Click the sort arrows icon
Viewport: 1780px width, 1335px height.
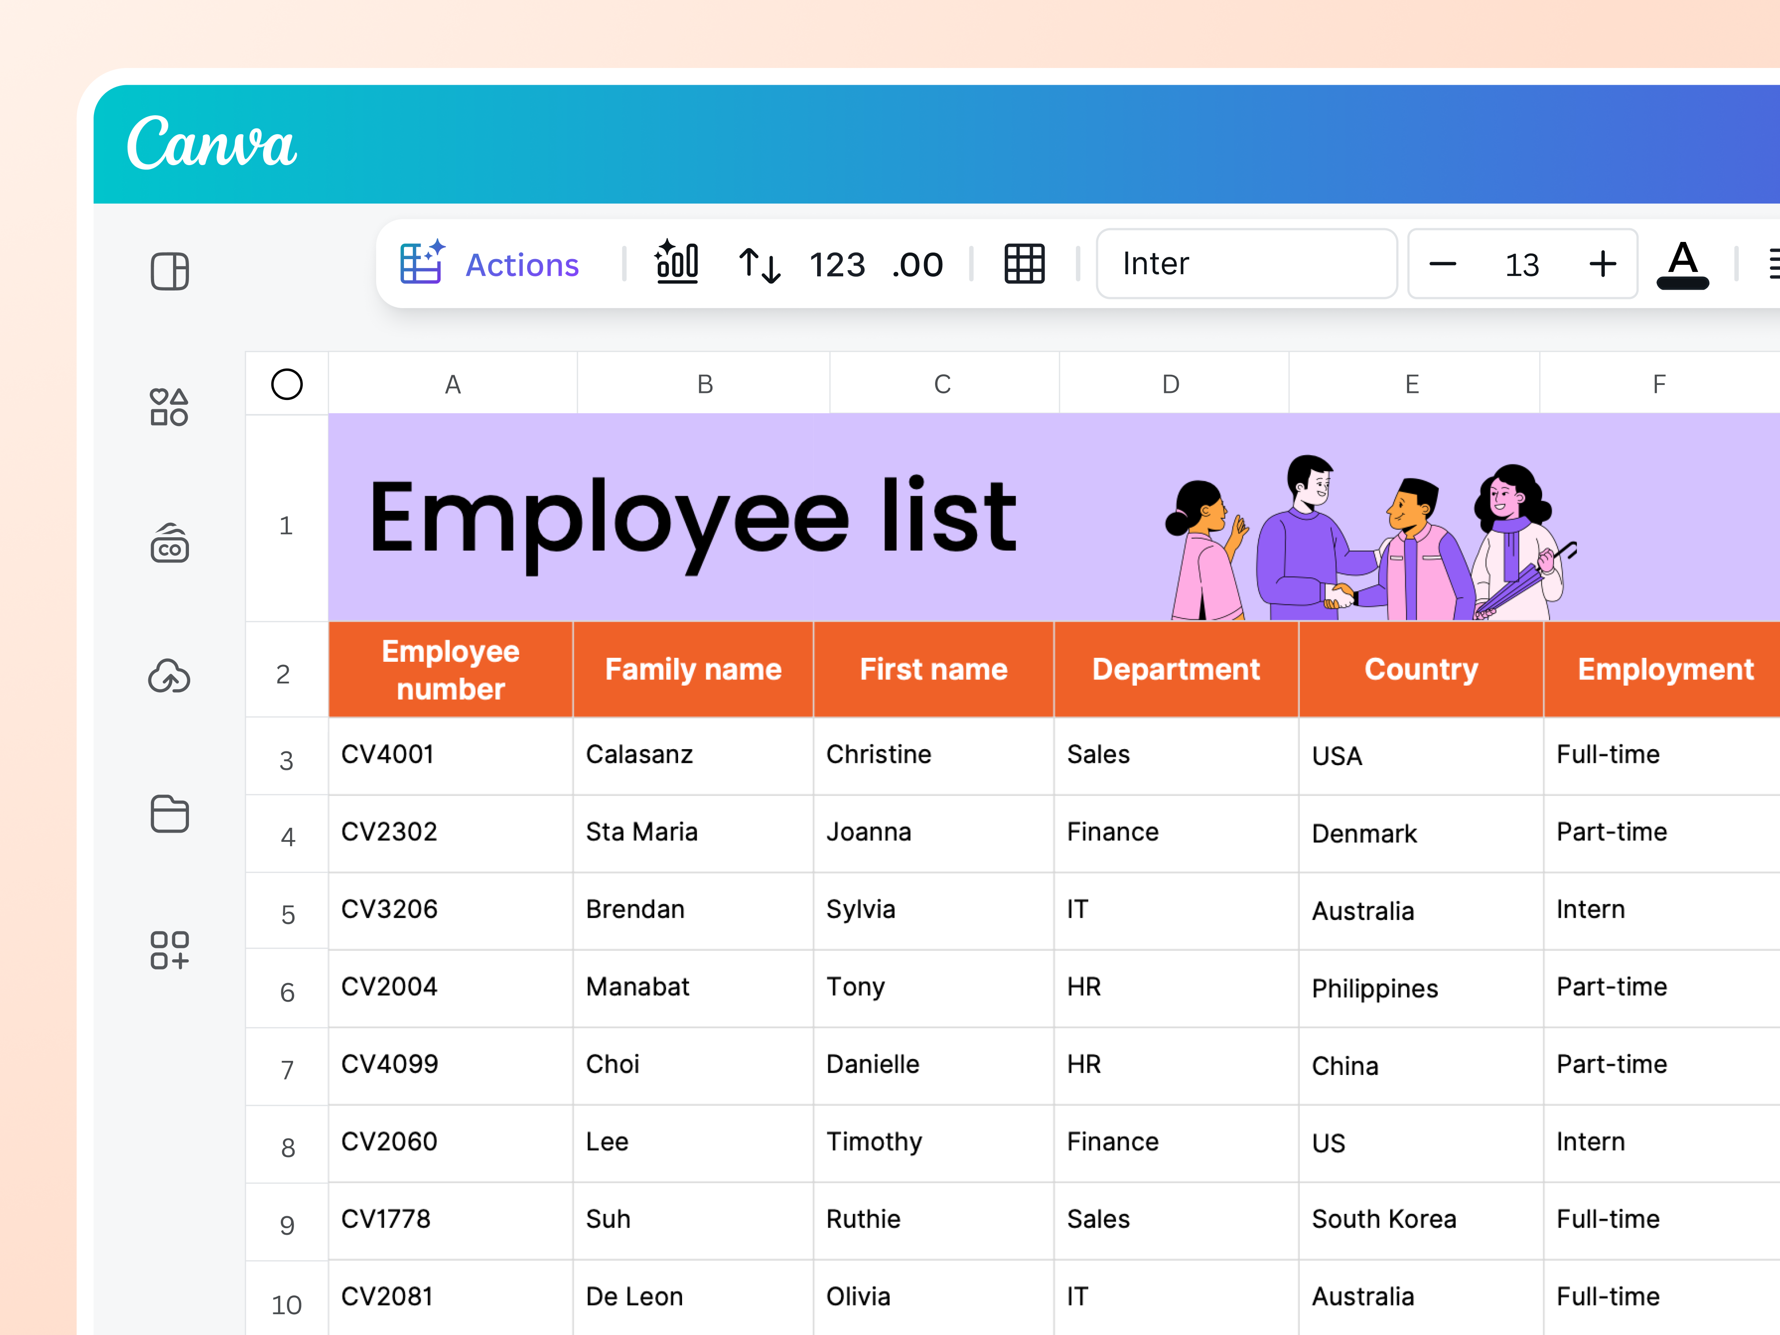[760, 265]
